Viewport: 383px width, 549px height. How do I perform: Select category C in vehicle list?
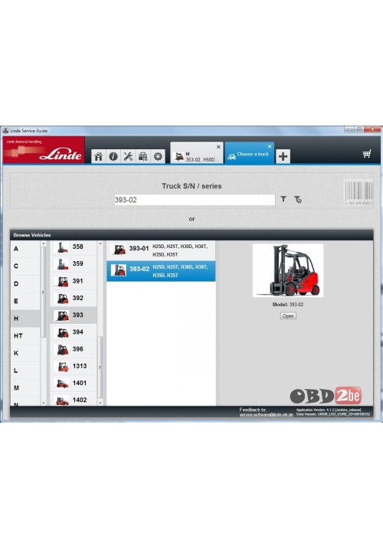tap(25, 266)
